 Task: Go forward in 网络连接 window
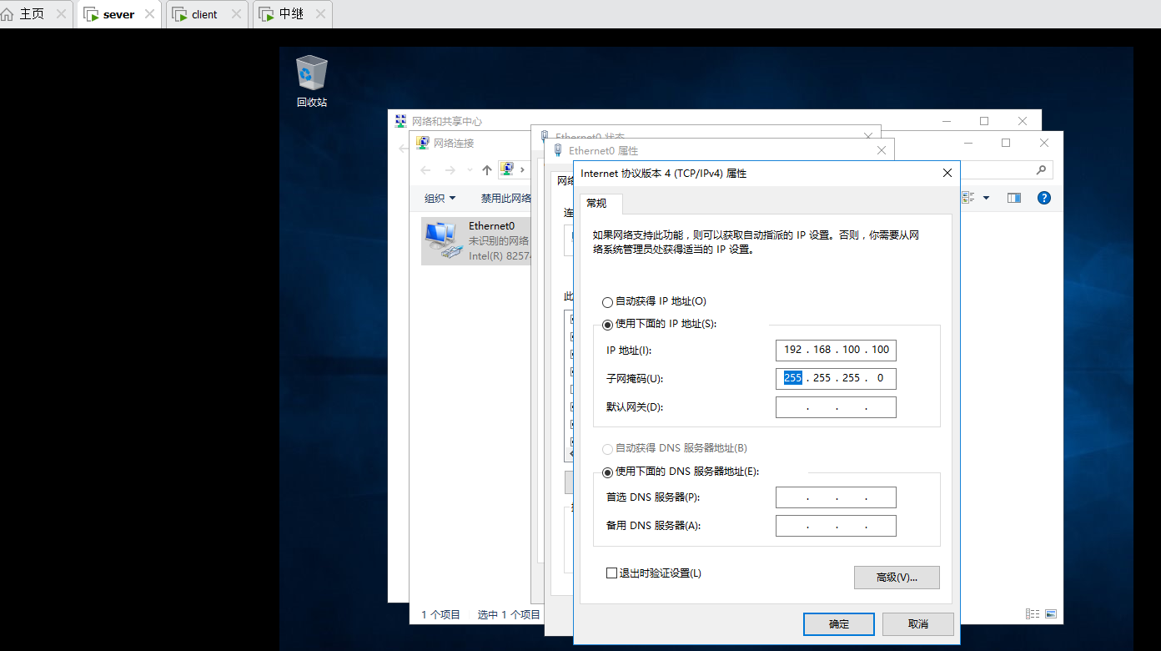(x=450, y=170)
